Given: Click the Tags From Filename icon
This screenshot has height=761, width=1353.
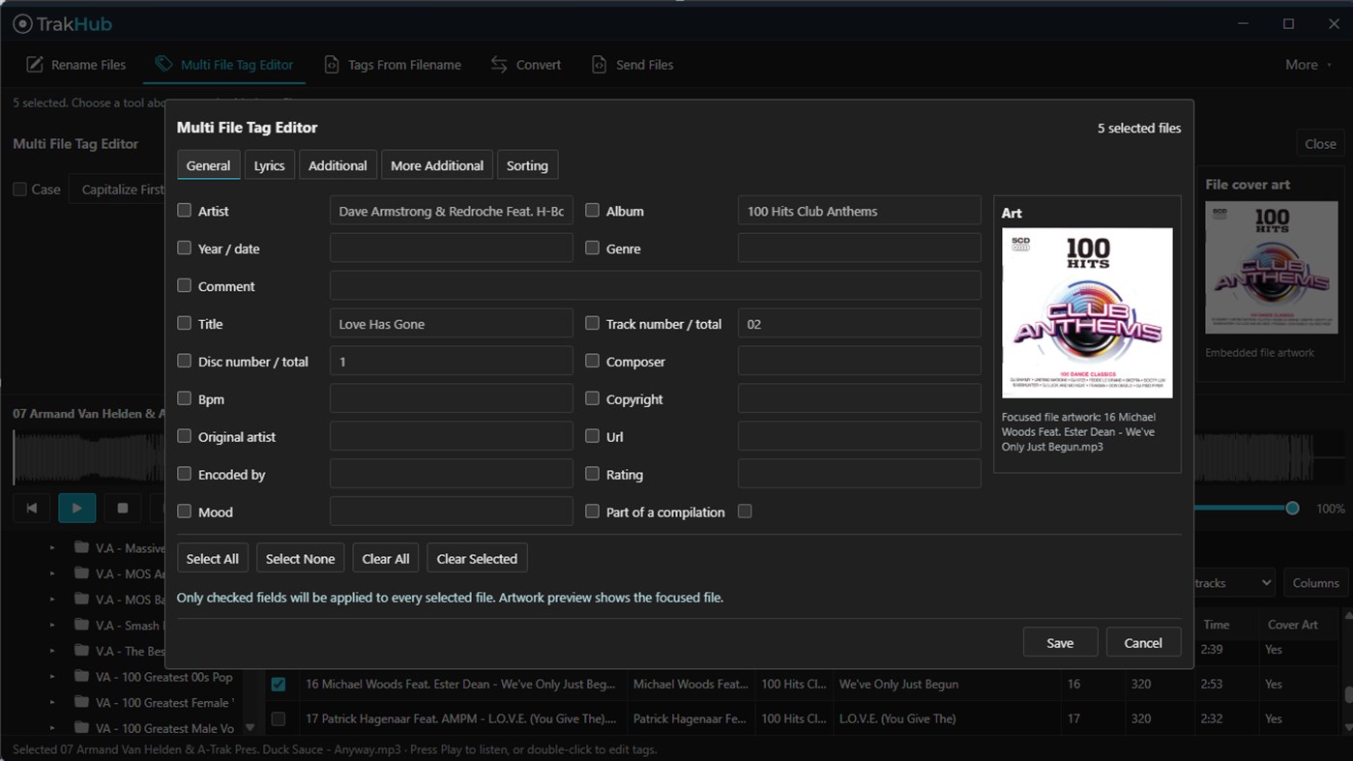Looking at the screenshot, I should pos(332,65).
